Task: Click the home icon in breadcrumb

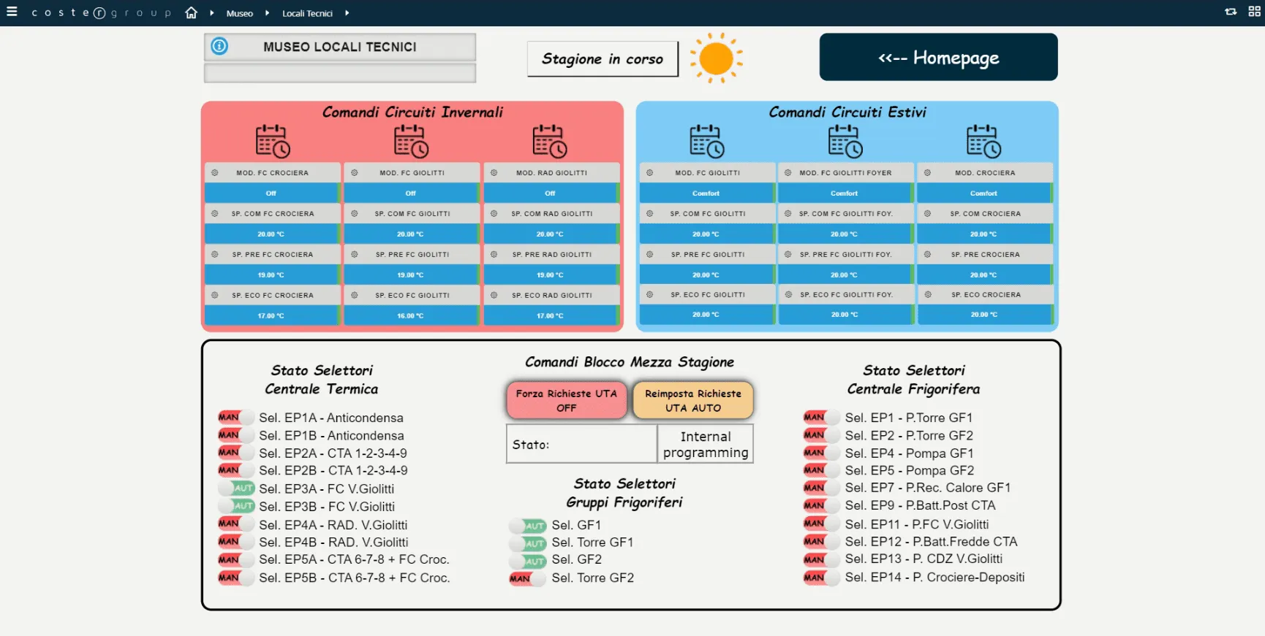Action: click(x=192, y=12)
